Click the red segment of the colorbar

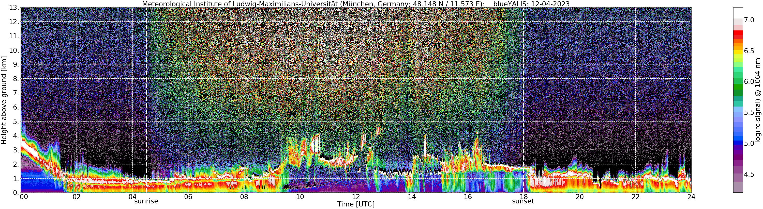[x=738, y=32]
